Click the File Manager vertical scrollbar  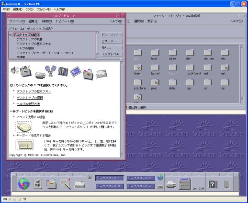coord(242,74)
